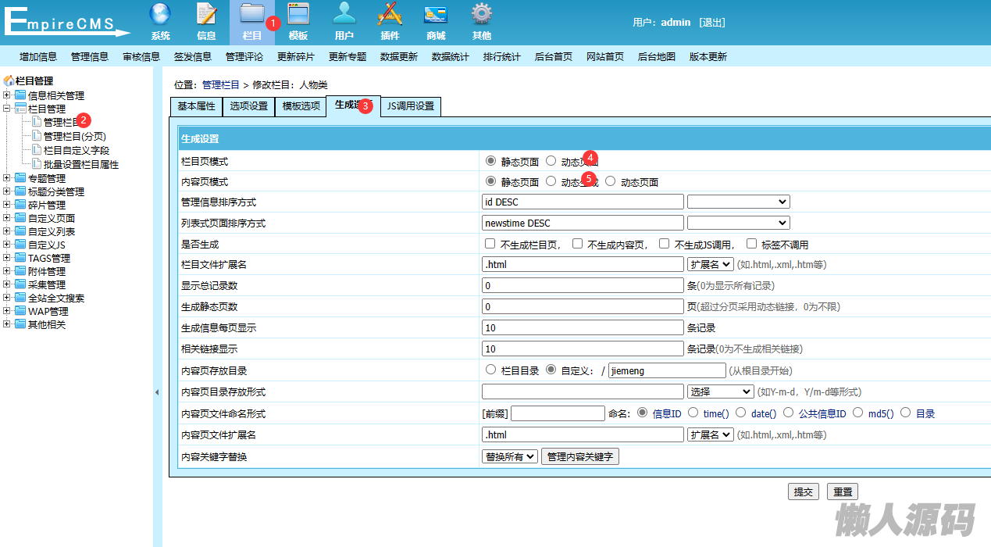Click the 栏目 folder icon in top bar

click(x=251, y=15)
